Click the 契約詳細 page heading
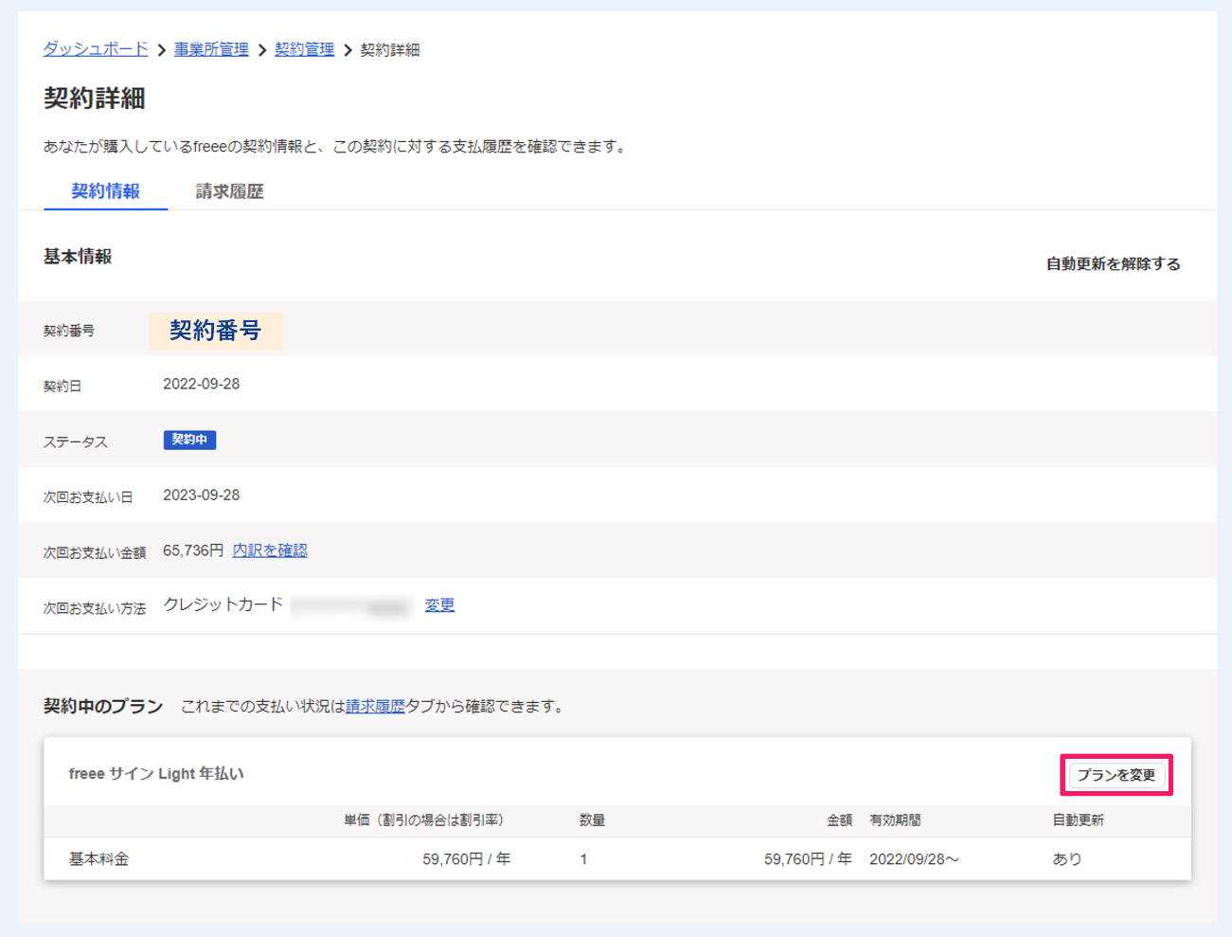Image resolution: width=1232 pixels, height=937 pixels. click(x=95, y=99)
